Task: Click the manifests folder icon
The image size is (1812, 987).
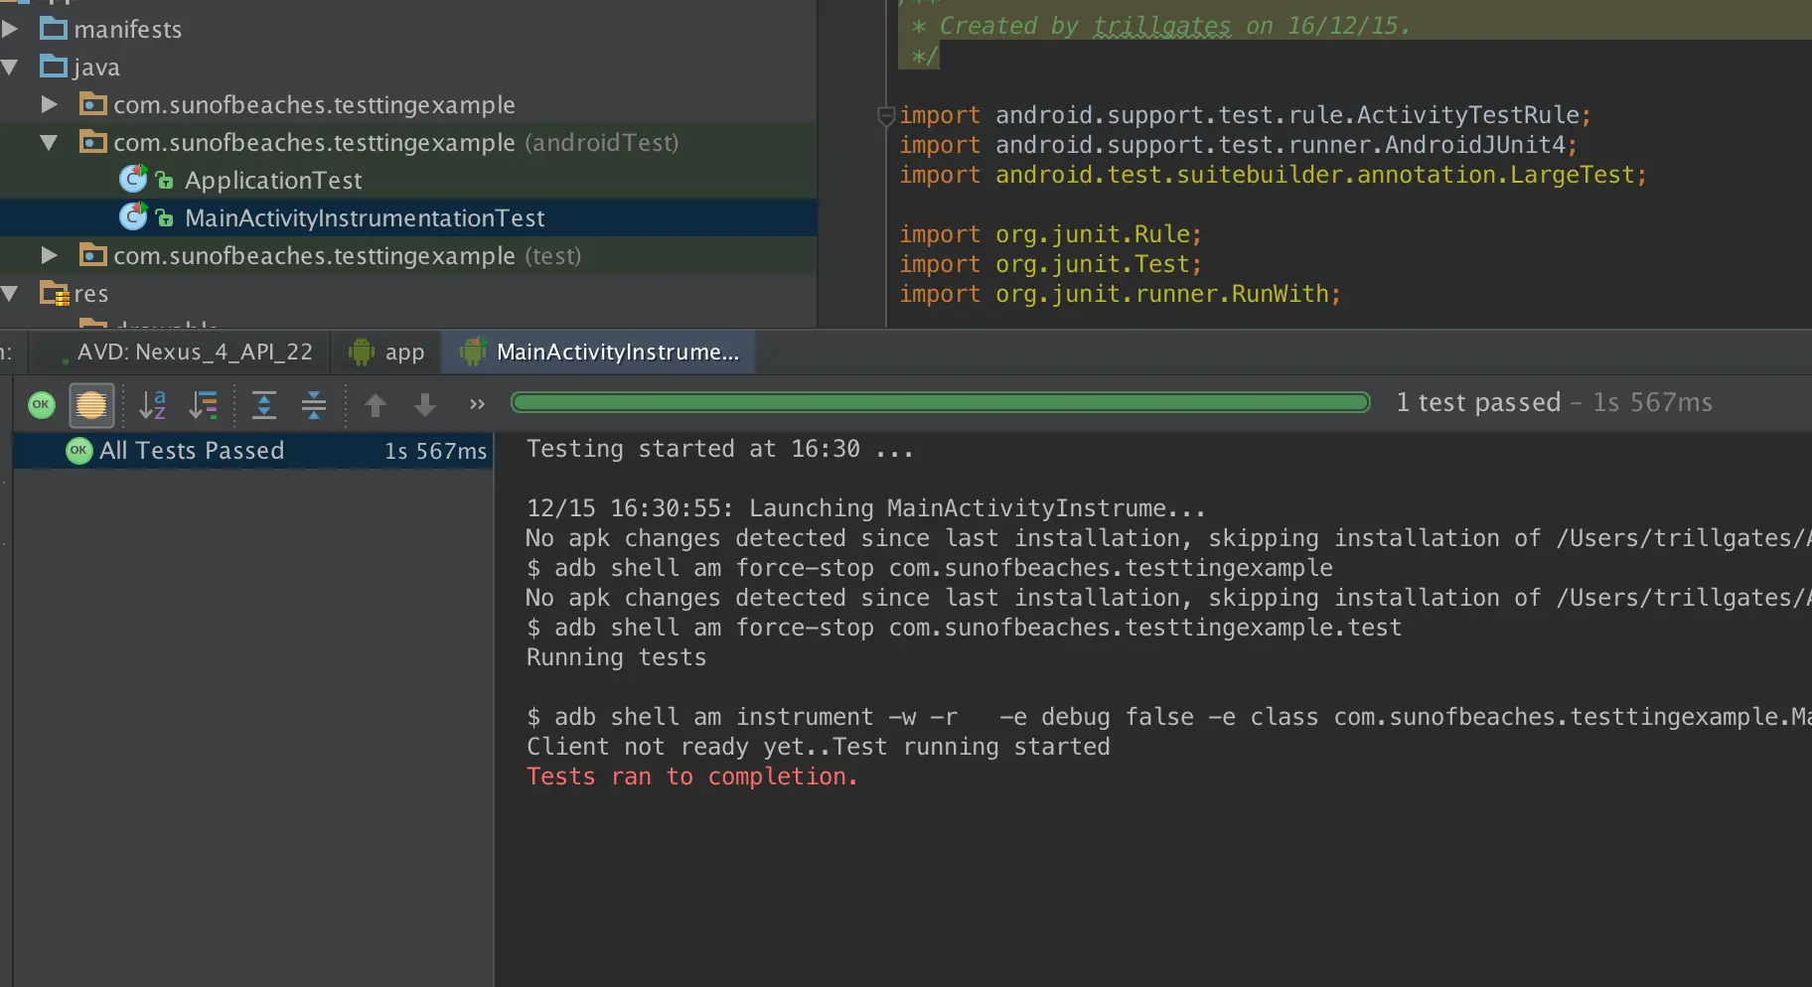Action: [54, 29]
